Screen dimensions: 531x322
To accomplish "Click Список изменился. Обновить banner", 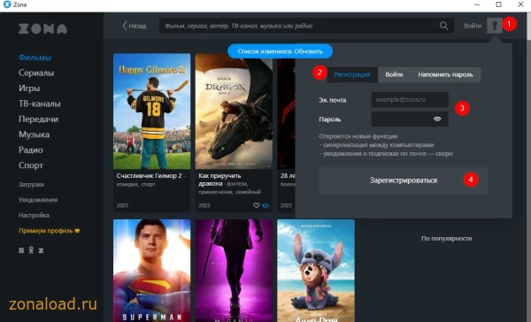I will coord(280,51).
